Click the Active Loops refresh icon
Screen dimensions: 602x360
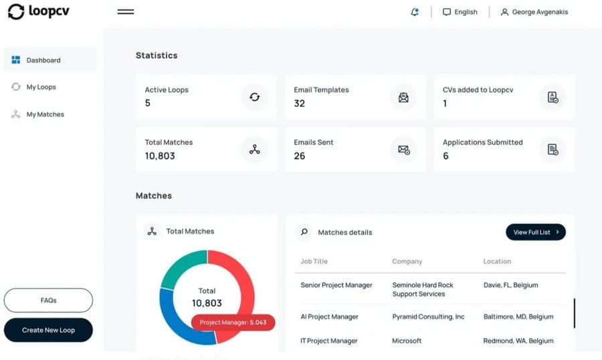click(255, 97)
